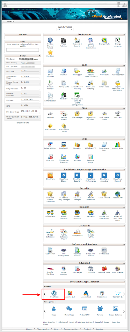Open Softaculous in Software and Services

tap(104, 250)
